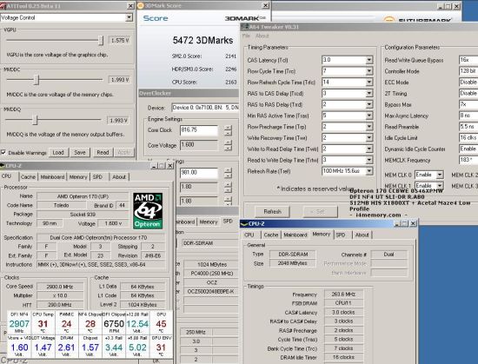Switch to About tab in CPU-Z Memory window
Screen dimensions: 478x364
pyautogui.click(x=362, y=235)
